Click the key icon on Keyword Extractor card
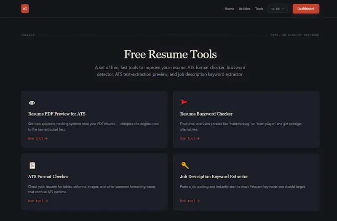The width and height of the screenshot is (337, 221). (185, 165)
